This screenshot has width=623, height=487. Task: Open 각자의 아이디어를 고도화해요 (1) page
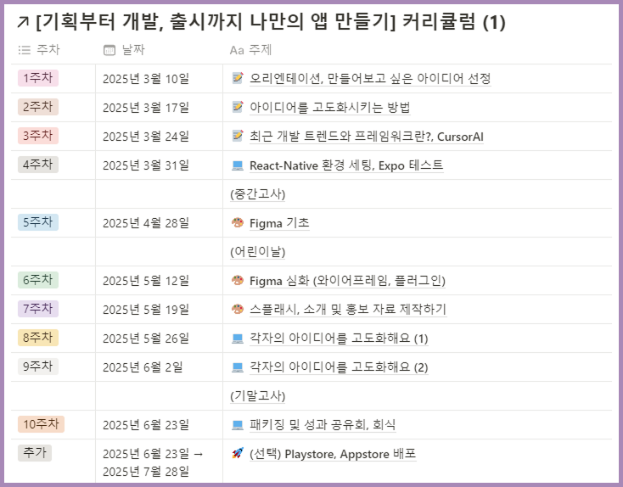[x=339, y=339]
